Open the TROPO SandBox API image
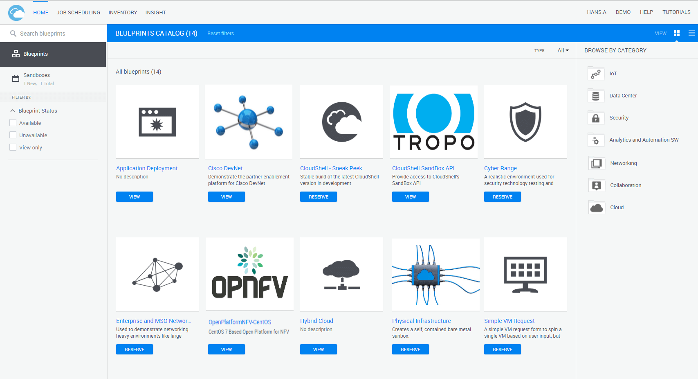The height and width of the screenshot is (379, 698). pos(434,122)
